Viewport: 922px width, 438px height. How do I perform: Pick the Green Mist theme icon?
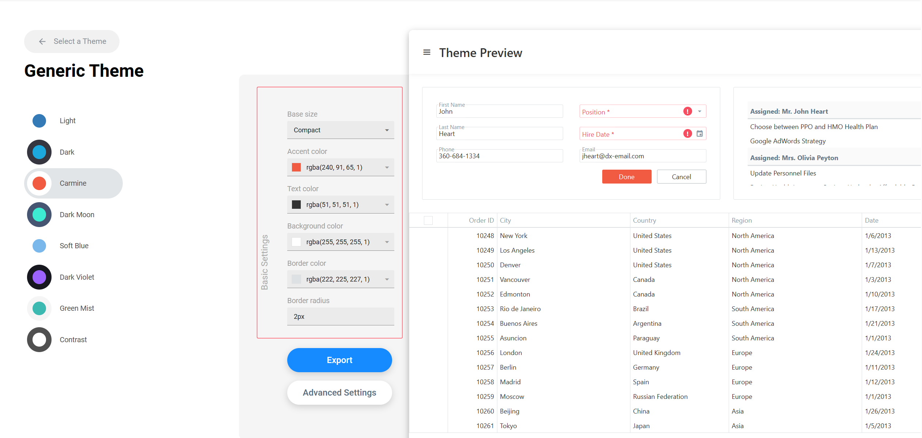(39, 308)
